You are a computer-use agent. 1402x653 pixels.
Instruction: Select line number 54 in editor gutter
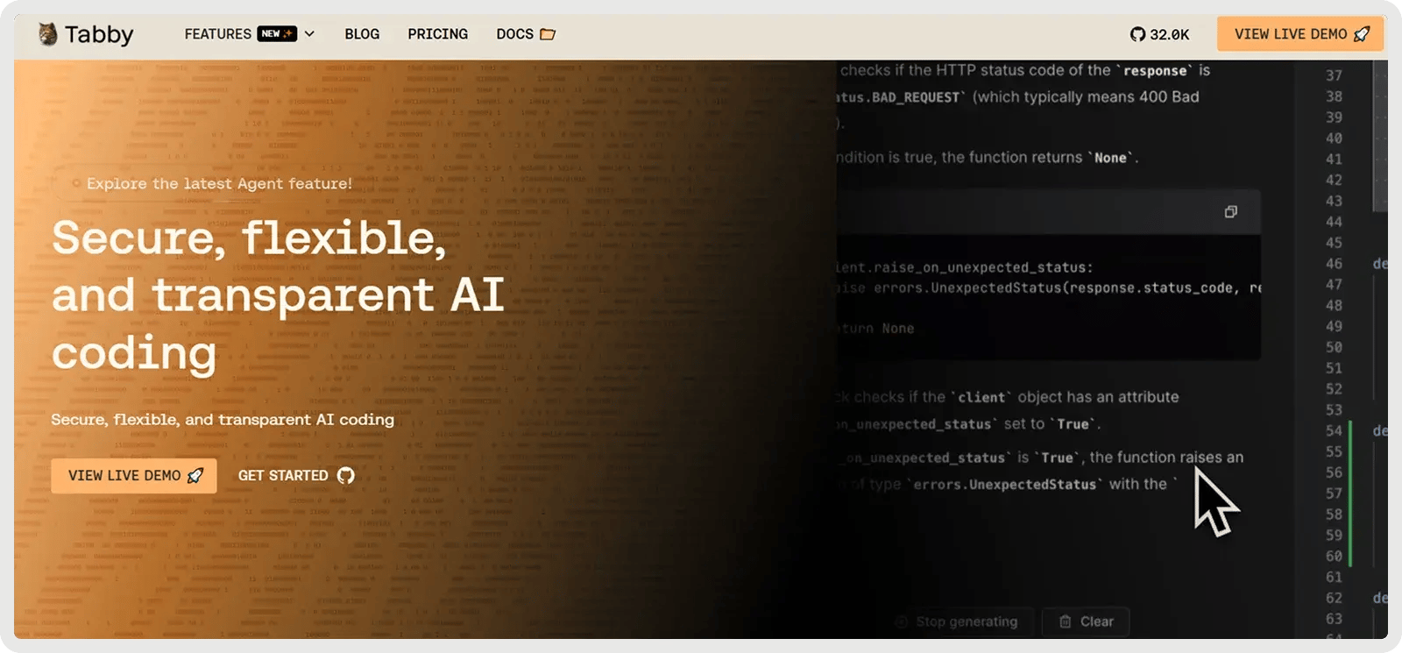click(1334, 430)
